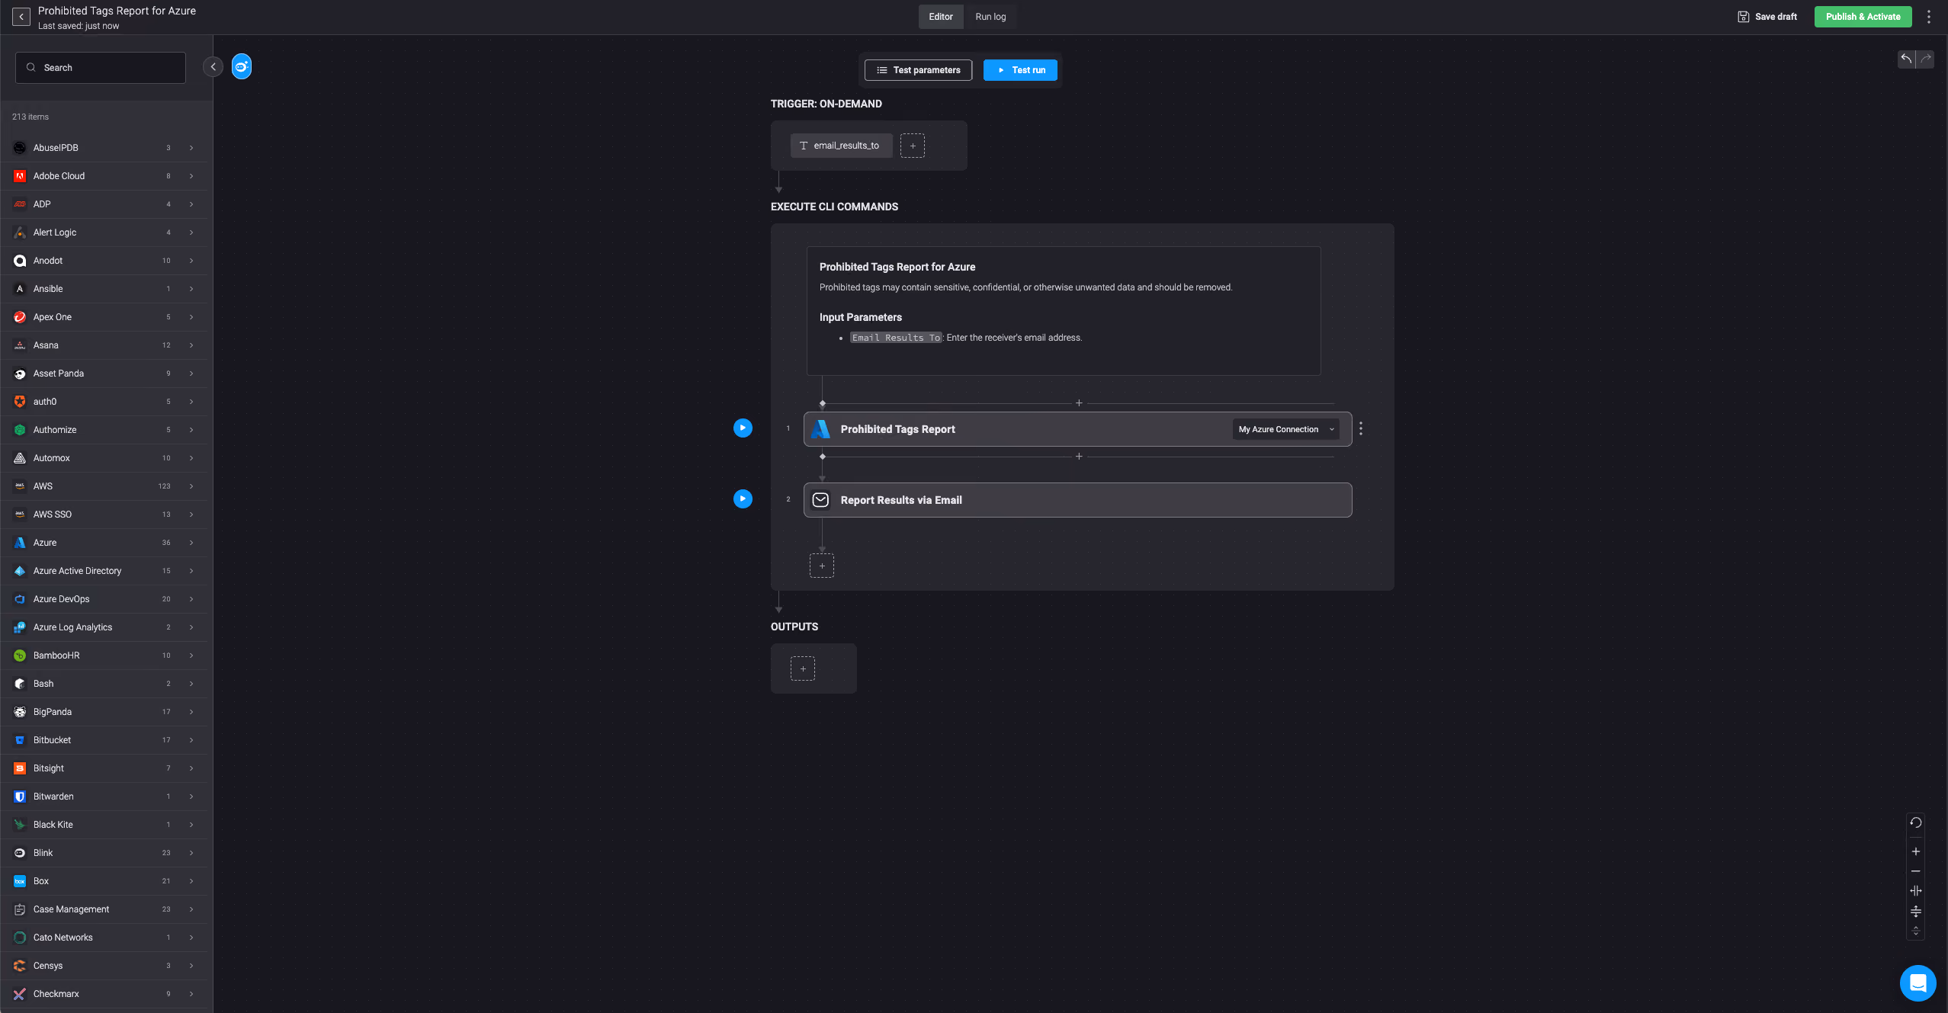Open My Azure Connection dropdown
The height and width of the screenshot is (1013, 1948).
coord(1286,429)
